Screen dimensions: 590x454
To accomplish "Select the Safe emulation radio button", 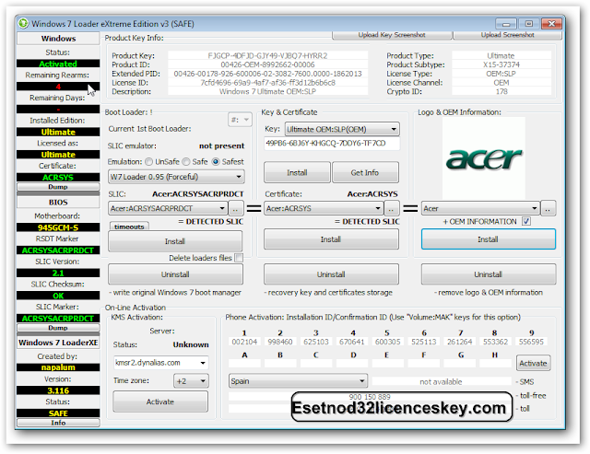I will pos(186,162).
